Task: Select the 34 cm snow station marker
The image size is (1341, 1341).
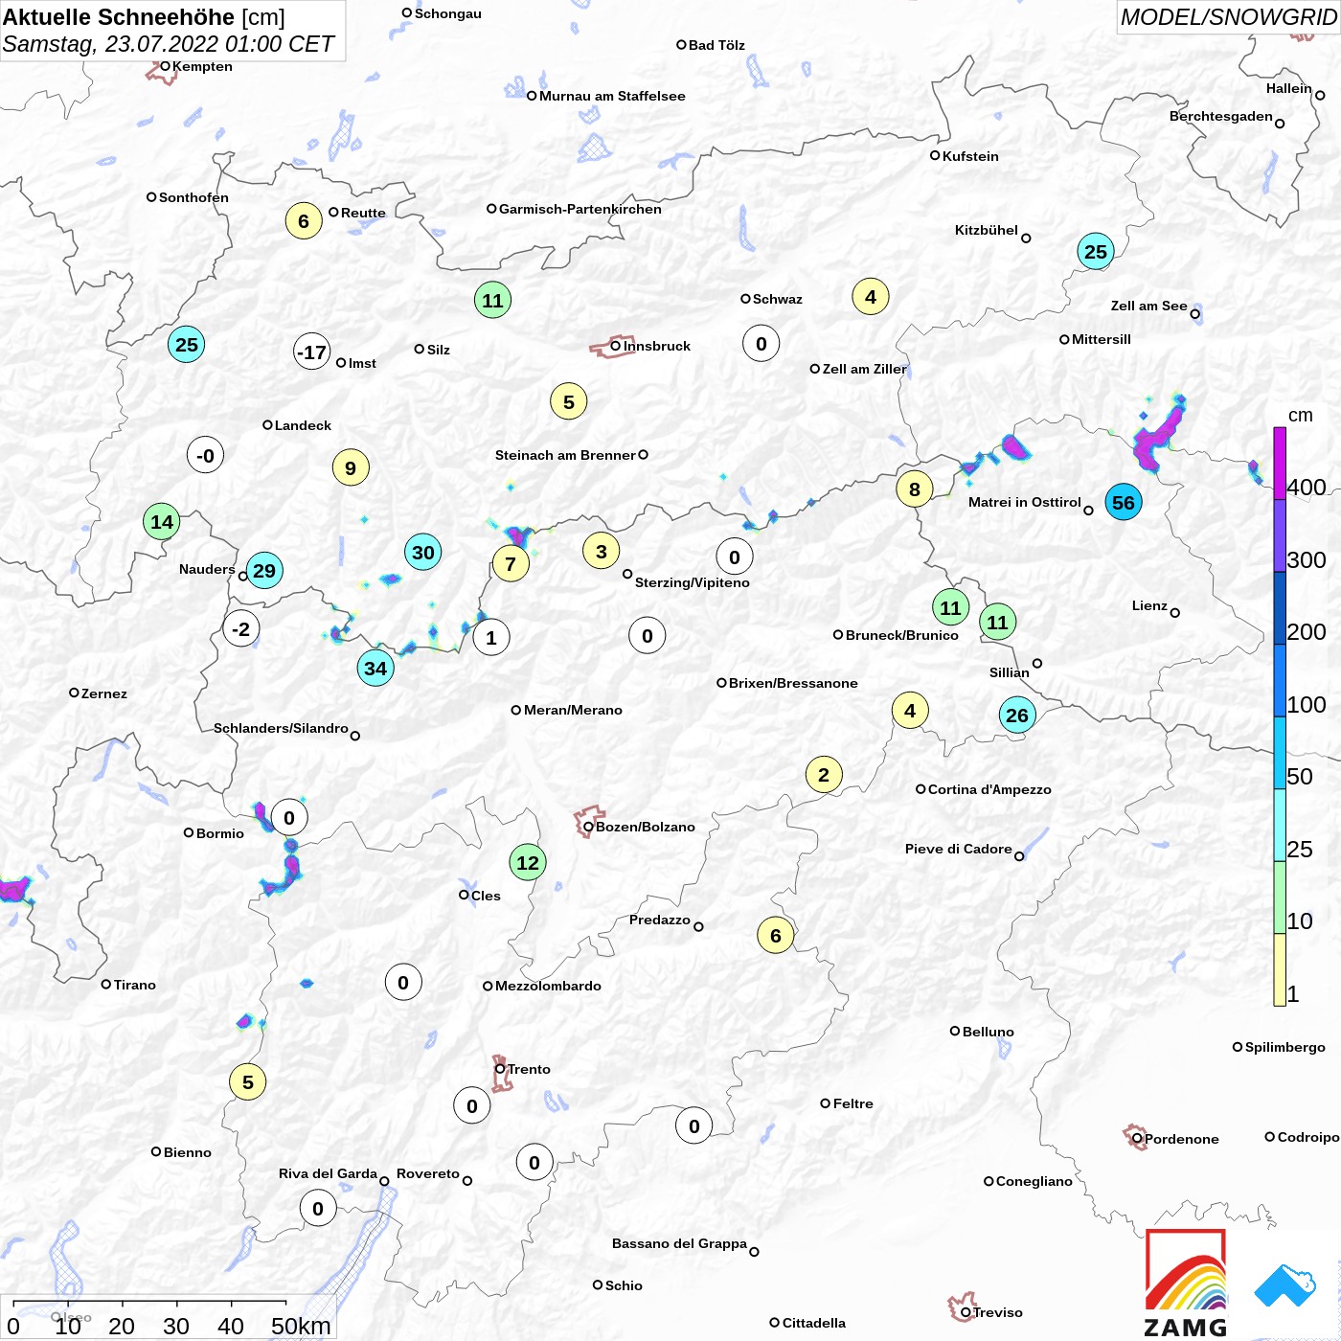Action: 375,668
